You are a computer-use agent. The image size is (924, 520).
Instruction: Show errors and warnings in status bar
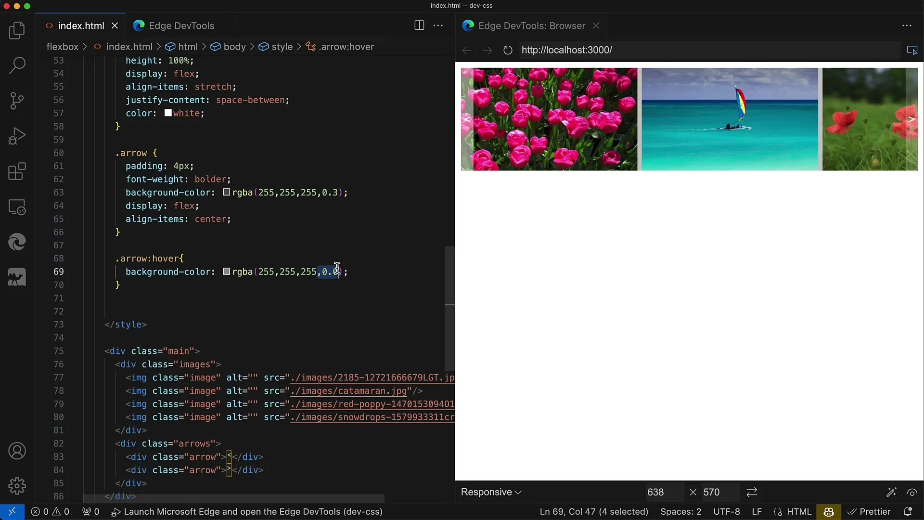click(50, 511)
